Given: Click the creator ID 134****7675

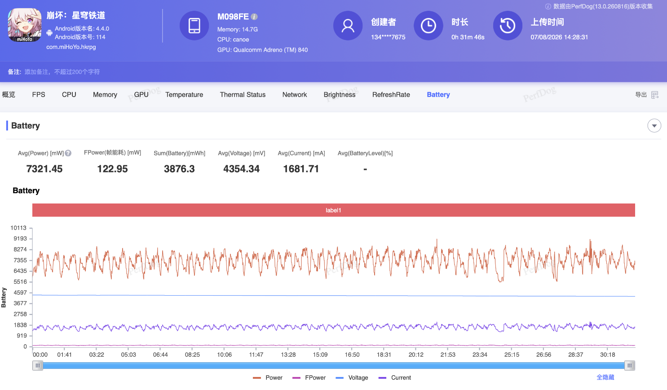Looking at the screenshot, I should pos(388,37).
